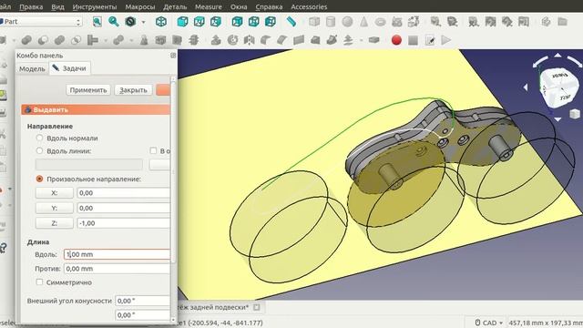Screen dimensions: 583x328
Task: Click the 'X:' direction button
Action: (x=55, y=192)
